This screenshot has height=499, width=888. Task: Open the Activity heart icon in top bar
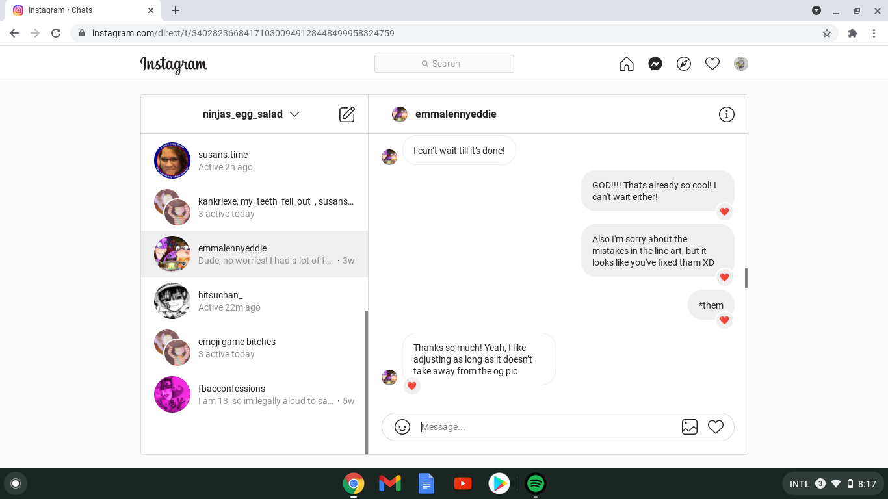pos(712,64)
